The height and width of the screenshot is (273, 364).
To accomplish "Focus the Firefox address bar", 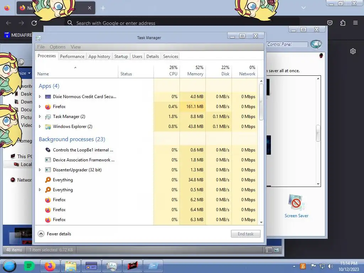I will pyautogui.click(x=182, y=23).
